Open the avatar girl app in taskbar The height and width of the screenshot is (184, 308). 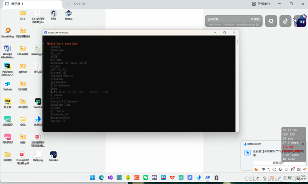pos(216,178)
